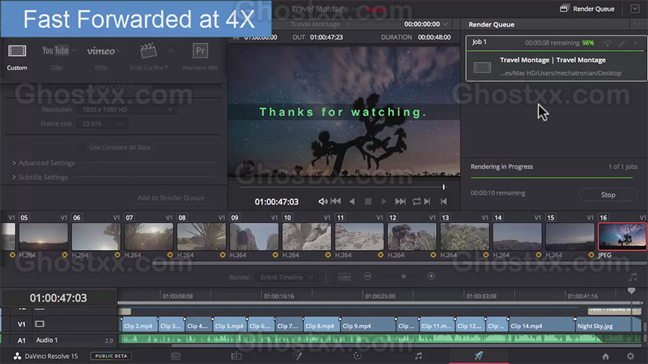The width and height of the screenshot is (648, 364).
Task: Open the Color page icon
Action: pyautogui.click(x=357, y=356)
